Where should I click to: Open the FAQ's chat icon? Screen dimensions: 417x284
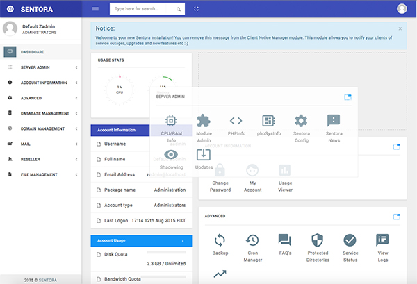click(285, 240)
